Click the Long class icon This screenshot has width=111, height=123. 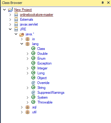click(33, 73)
